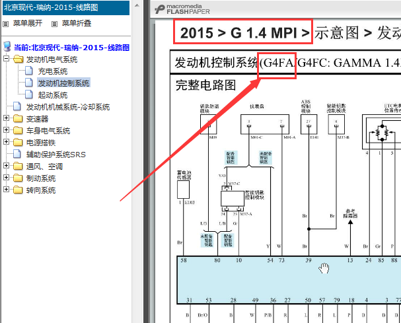The image size is (401, 323).
Task: Click the 菜单折叠 collapse-all icon
Action: [54, 24]
